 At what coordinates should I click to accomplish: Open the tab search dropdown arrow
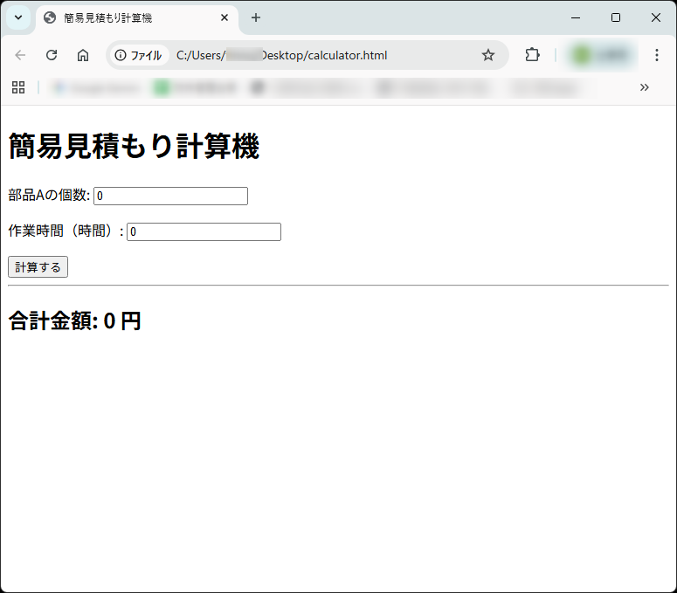point(18,17)
